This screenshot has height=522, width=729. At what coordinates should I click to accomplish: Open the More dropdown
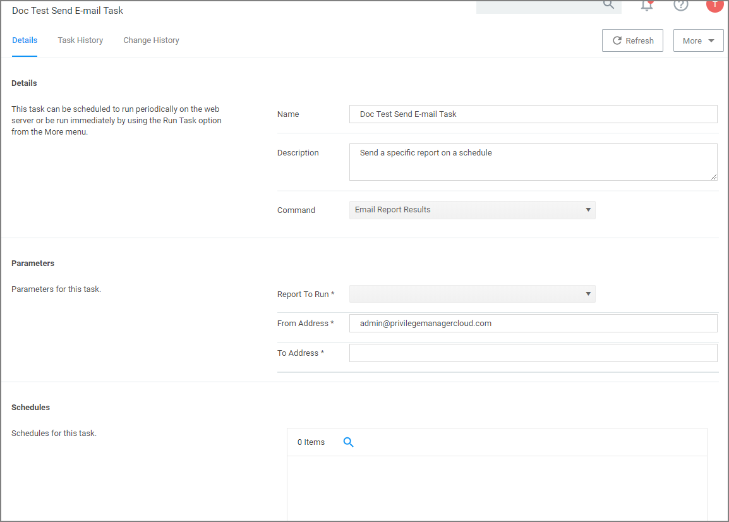[698, 40]
